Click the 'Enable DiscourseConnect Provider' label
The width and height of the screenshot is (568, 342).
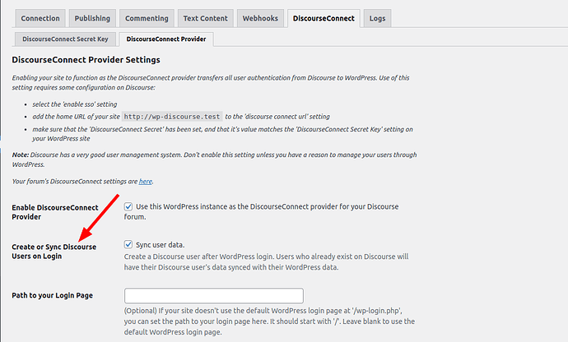click(x=55, y=212)
